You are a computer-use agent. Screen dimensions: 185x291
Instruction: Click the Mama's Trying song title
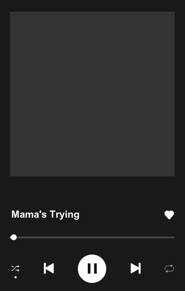[x=45, y=215]
